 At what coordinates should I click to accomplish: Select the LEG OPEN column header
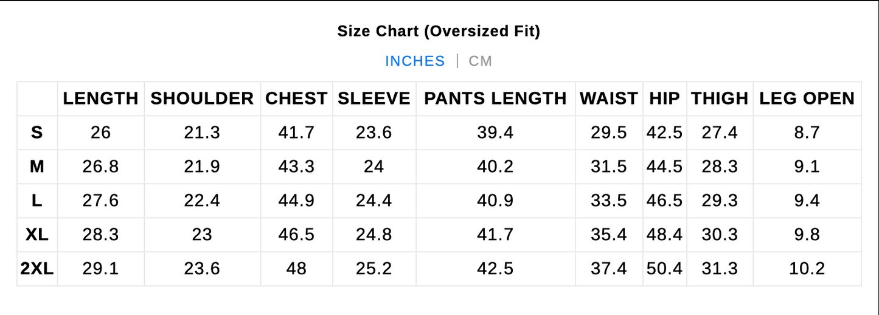(x=807, y=99)
